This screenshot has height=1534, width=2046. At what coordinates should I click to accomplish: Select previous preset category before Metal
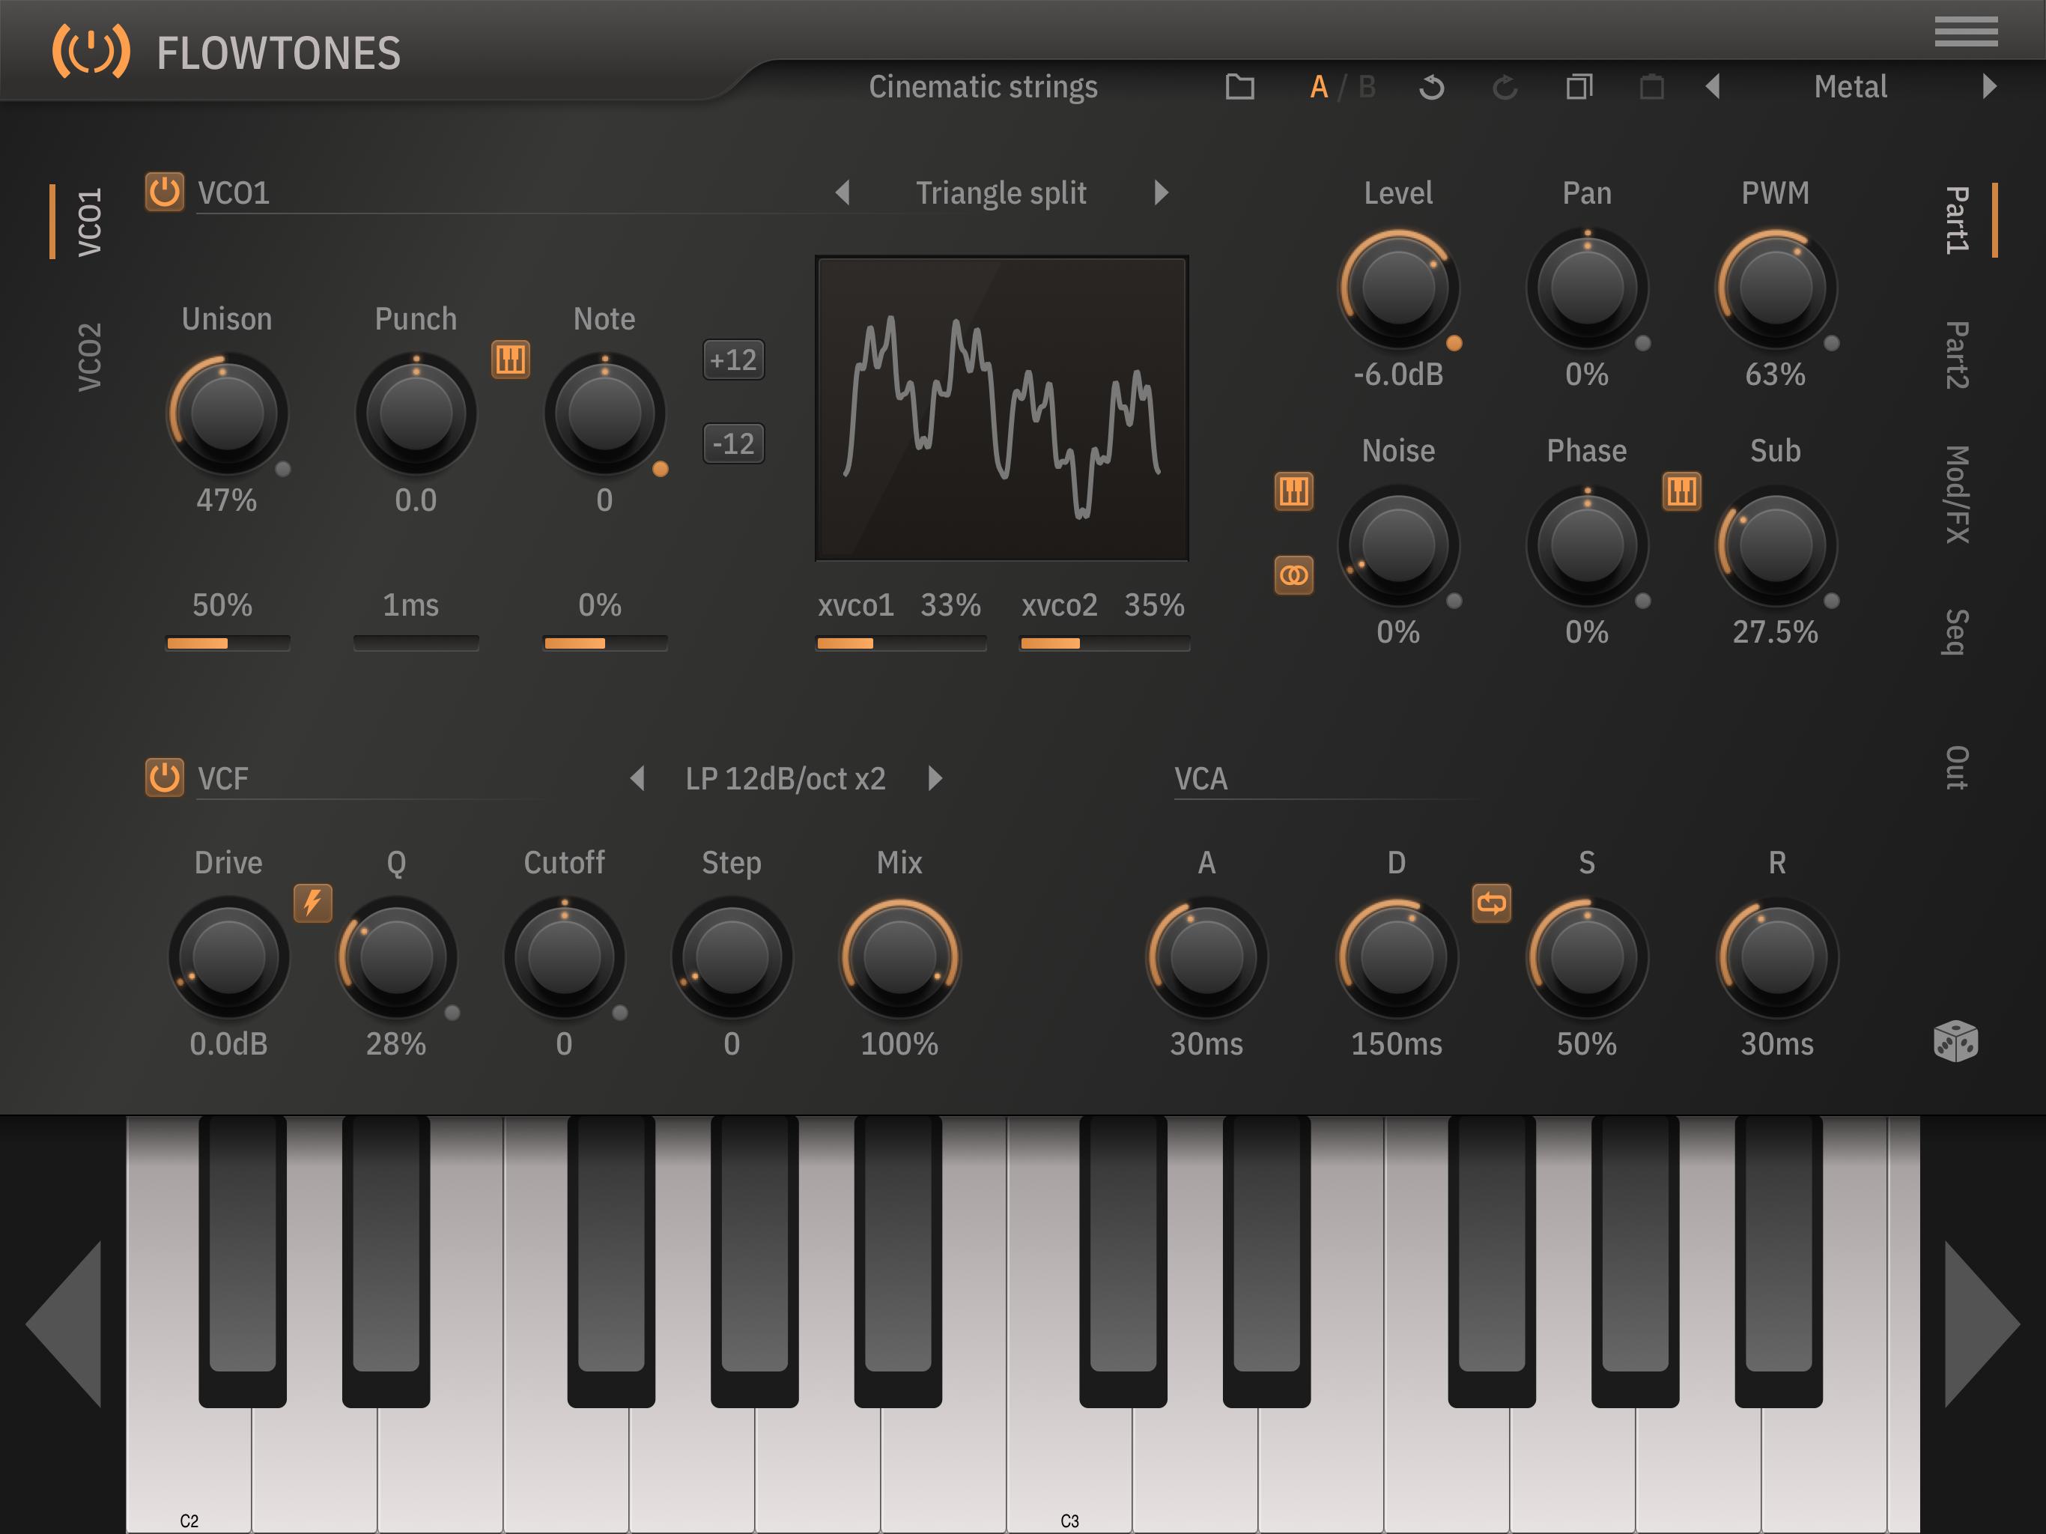click(x=1713, y=86)
